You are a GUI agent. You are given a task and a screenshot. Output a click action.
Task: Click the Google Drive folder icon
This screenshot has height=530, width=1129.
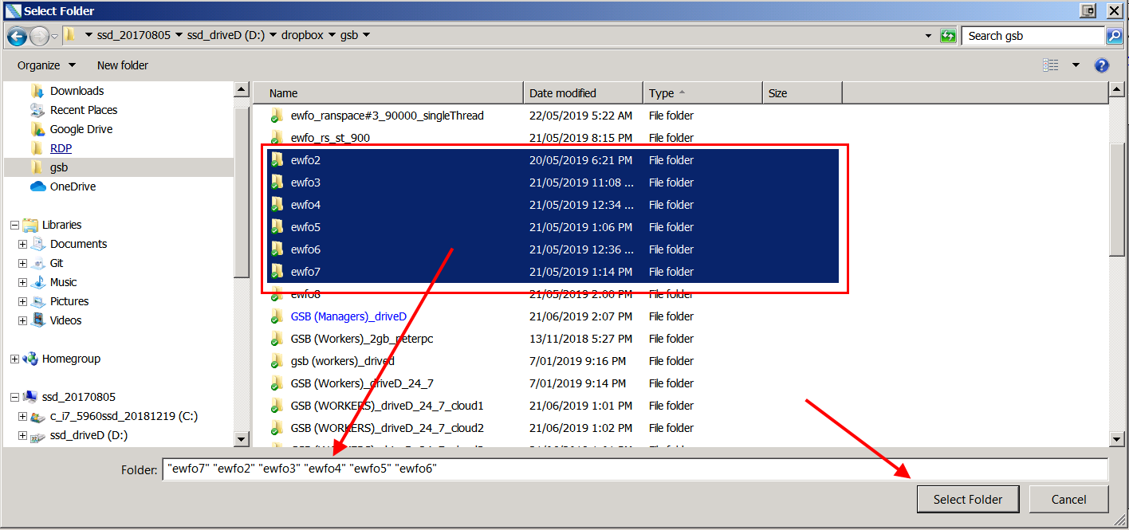(37, 129)
